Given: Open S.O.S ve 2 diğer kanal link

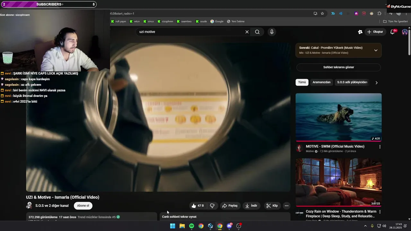Looking at the screenshot, I should (52, 206).
